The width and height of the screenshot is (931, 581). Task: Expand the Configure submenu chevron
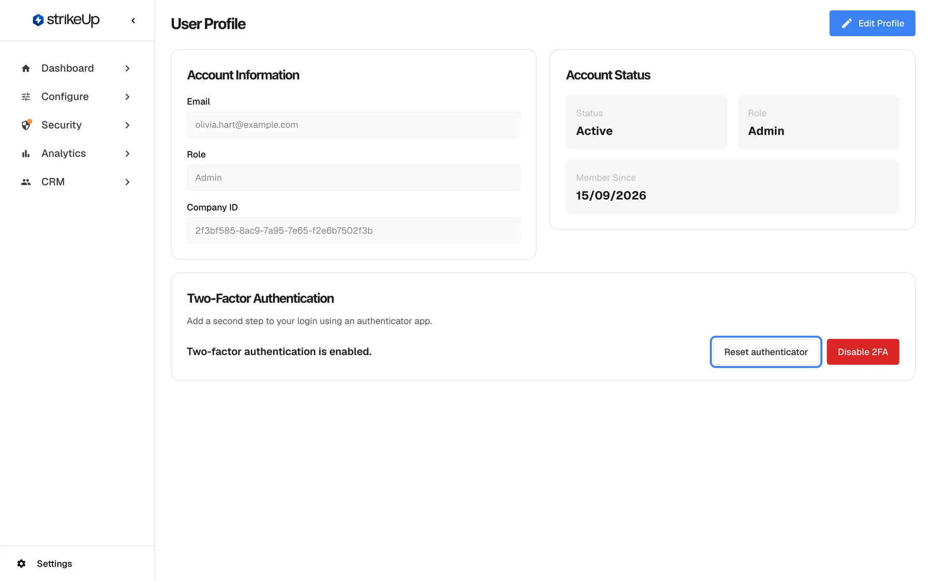click(x=127, y=97)
